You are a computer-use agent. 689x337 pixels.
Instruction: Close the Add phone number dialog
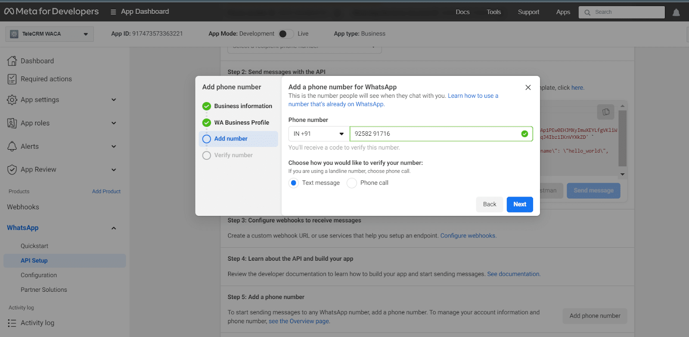[x=528, y=87]
